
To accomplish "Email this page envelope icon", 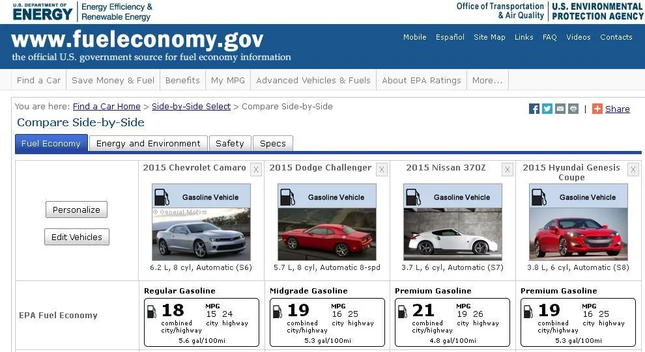I will [560, 109].
